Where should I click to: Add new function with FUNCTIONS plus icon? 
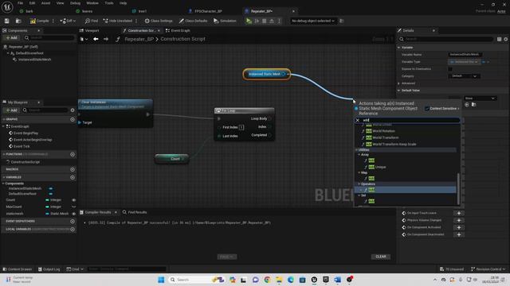coord(73,154)
